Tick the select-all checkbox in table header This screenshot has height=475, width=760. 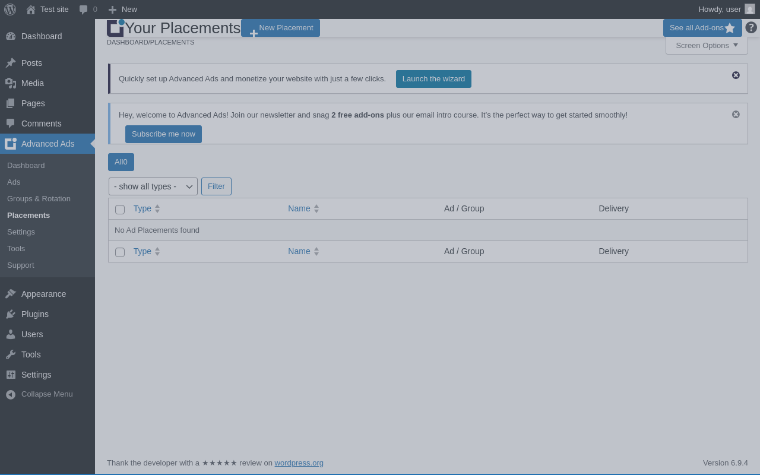click(120, 210)
